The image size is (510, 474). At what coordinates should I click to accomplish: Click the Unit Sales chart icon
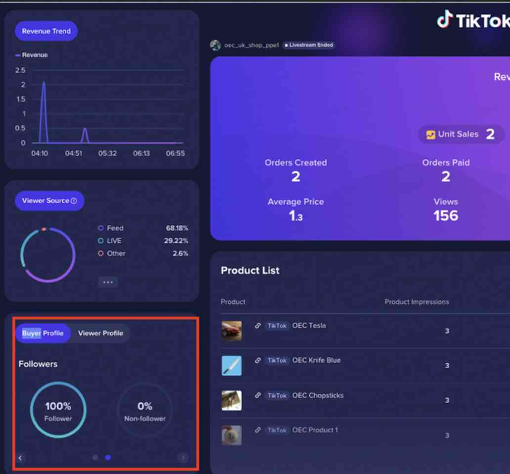(x=430, y=135)
